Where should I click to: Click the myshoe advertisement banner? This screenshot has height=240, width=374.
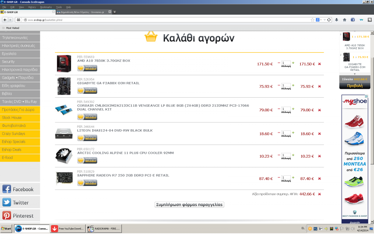tap(355, 159)
